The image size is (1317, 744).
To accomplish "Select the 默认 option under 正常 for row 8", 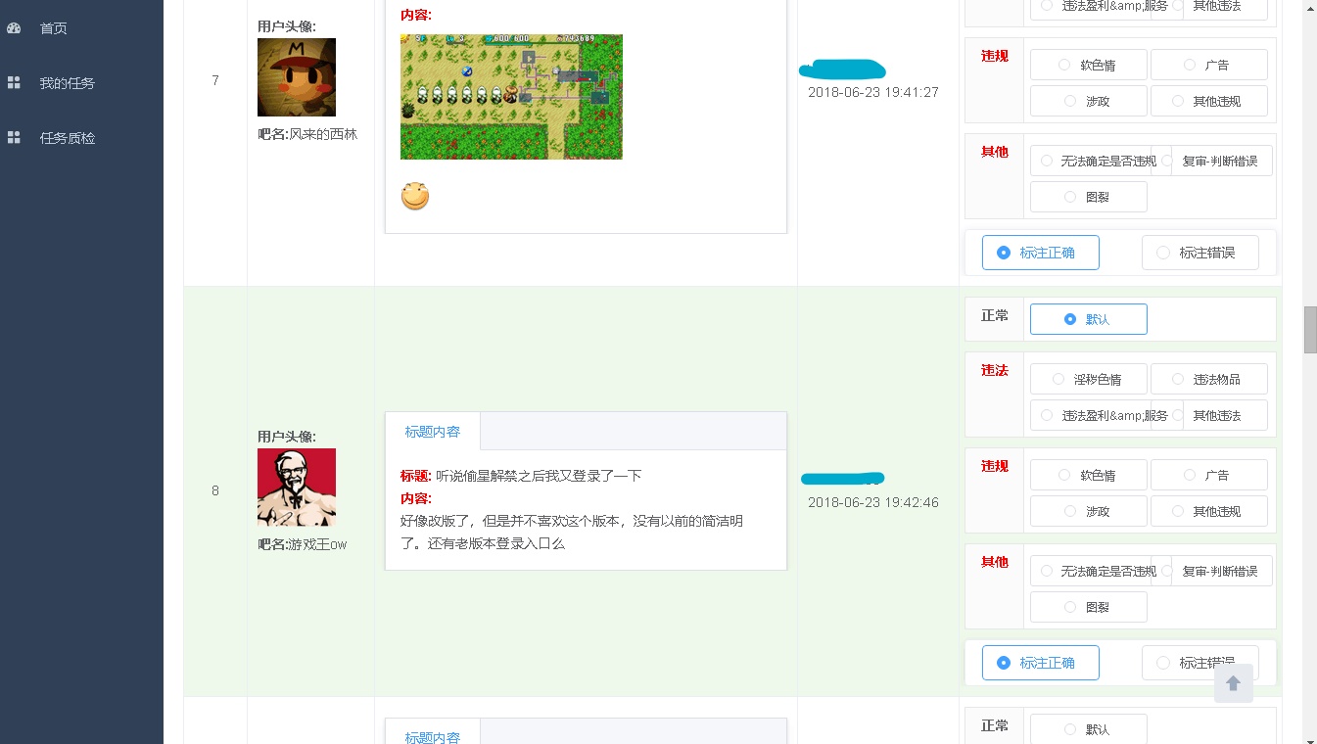I will 1088,318.
